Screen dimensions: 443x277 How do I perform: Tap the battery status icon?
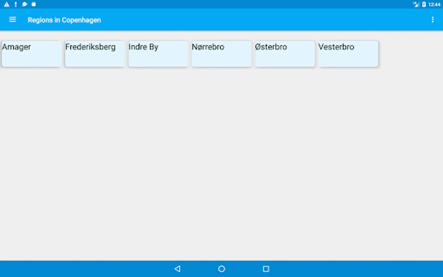(x=424, y=4)
